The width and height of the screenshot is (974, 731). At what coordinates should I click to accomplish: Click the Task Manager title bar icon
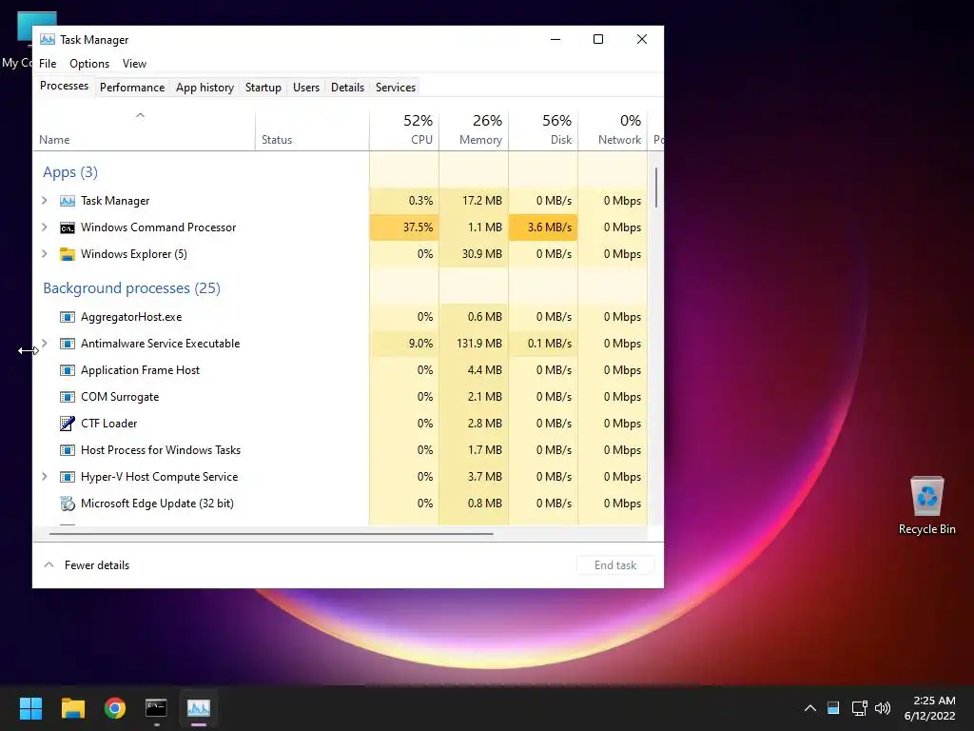pyautogui.click(x=48, y=39)
